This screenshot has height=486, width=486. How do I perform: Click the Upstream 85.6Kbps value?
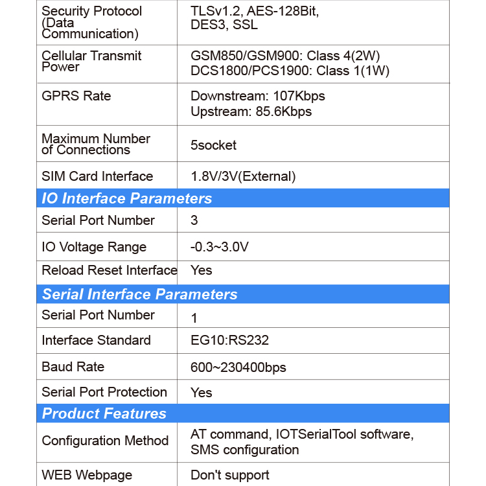coord(251,111)
